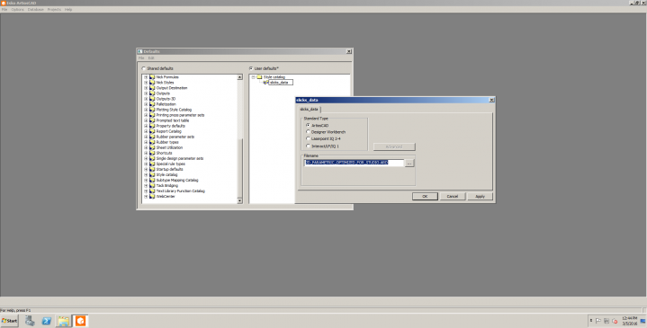Open the ArtiosCAD icon in the taskbar
Viewport: 647px width, 328px height.
point(80,321)
